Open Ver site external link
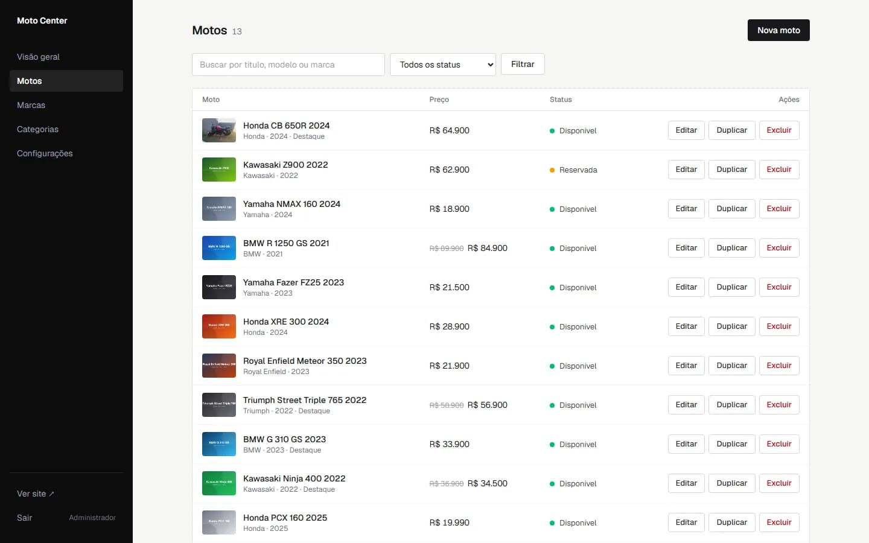The image size is (869, 543). 36,494
